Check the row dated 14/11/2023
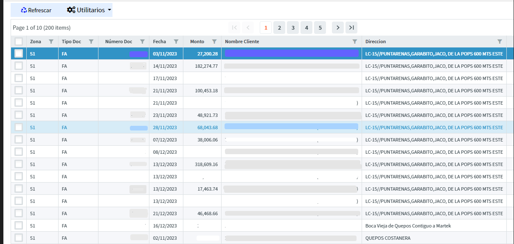Image resolution: width=514 pixels, height=244 pixels. coord(19,66)
